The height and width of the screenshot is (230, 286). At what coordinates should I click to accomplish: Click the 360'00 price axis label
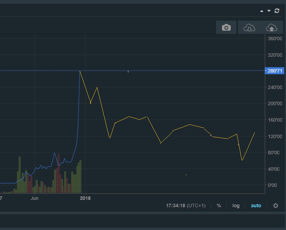tap(274, 39)
